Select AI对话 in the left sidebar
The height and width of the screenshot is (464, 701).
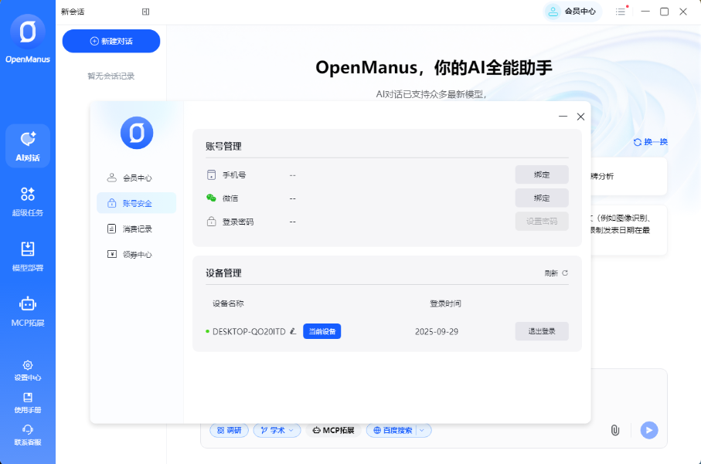[x=28, y=146]
